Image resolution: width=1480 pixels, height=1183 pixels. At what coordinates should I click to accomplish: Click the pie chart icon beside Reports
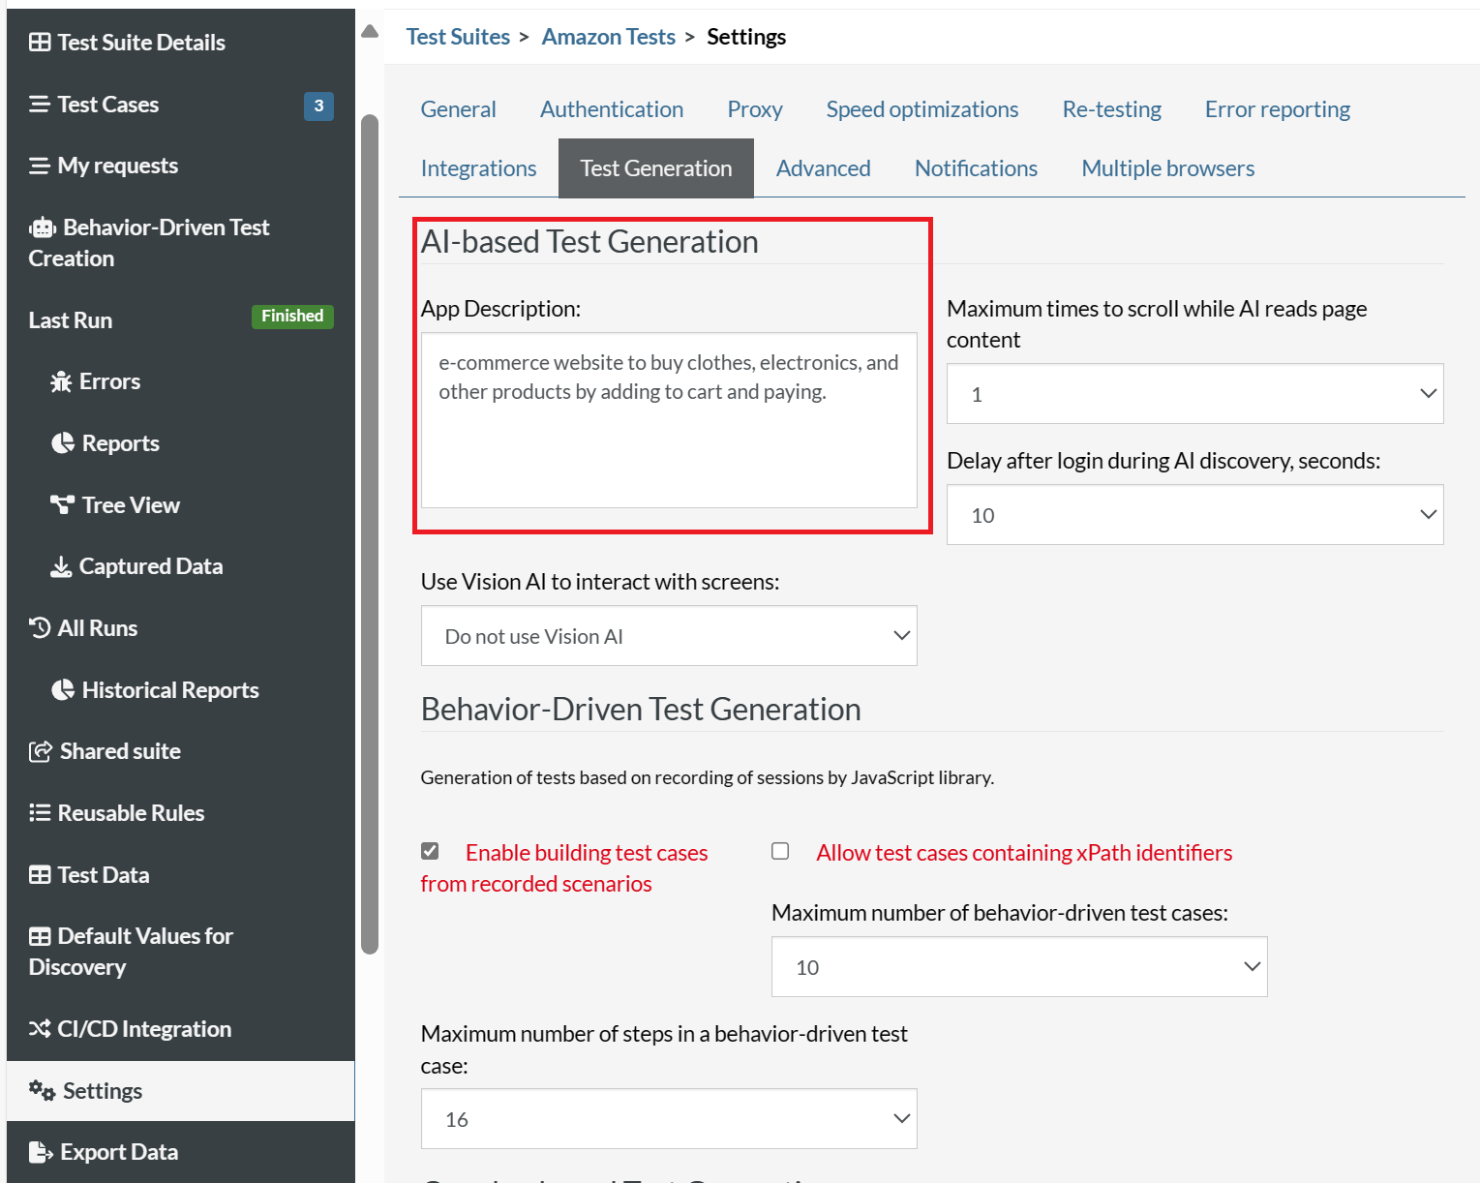click(x=63, y=443)
